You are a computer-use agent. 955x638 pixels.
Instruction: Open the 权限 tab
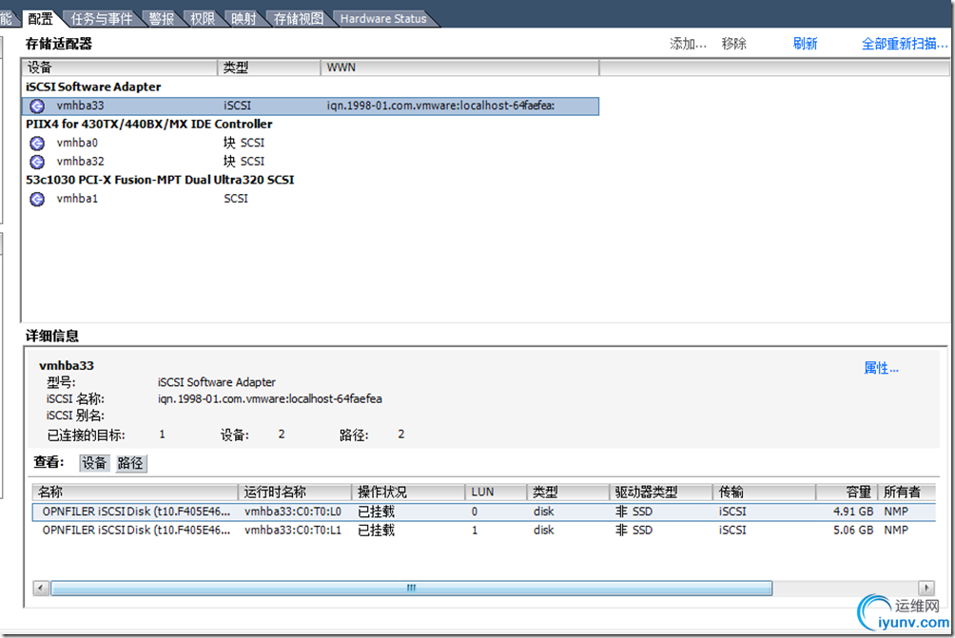tap(203, 19)
